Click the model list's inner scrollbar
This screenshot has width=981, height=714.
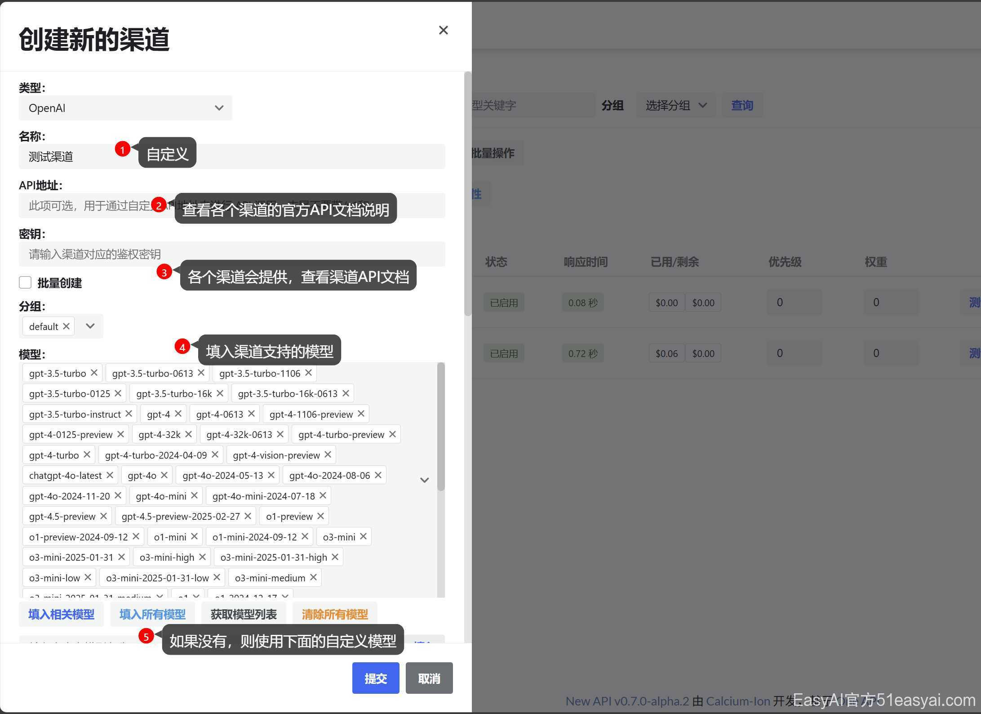click(x=441, y=426)
